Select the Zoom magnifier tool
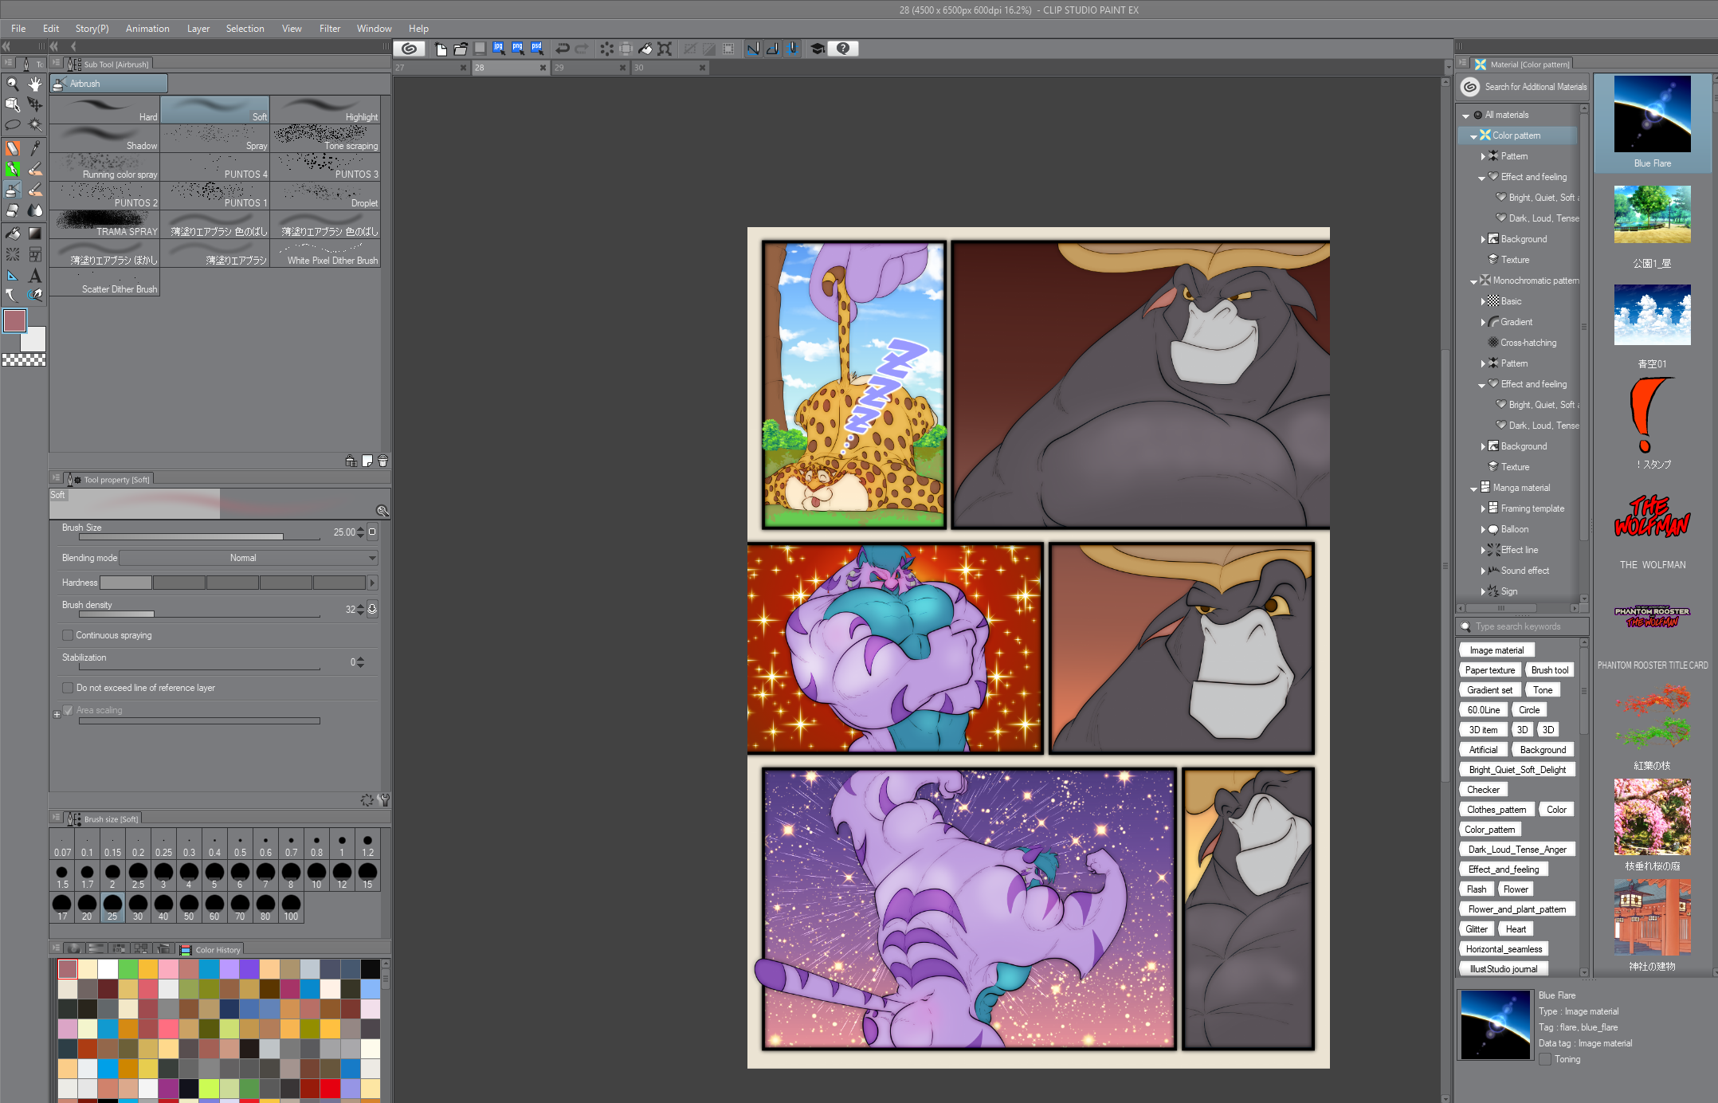1718x1103 pixels. [12, 84]
